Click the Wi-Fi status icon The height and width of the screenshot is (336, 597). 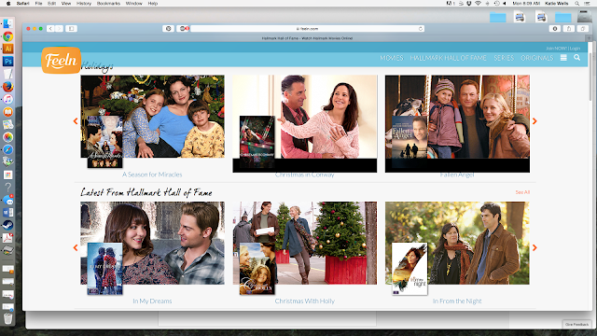tap(478, 3)
